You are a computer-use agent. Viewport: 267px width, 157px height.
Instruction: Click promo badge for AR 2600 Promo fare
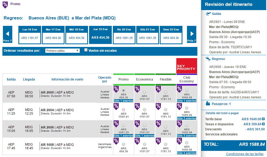click(x=116, y=89)
